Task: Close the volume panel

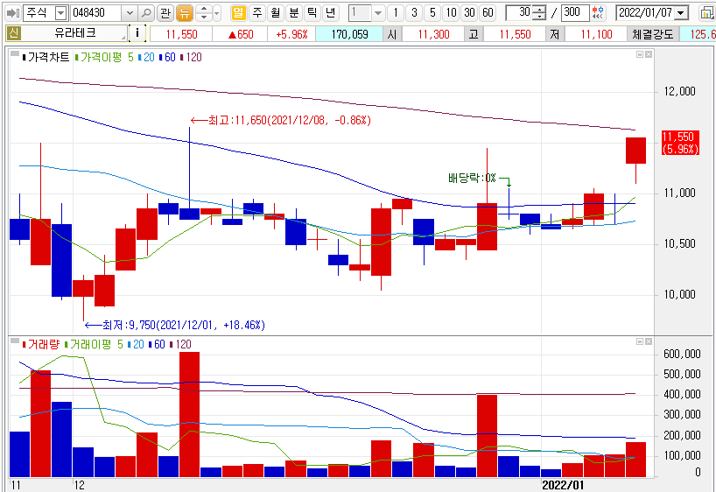Action: tap(649, 341)
